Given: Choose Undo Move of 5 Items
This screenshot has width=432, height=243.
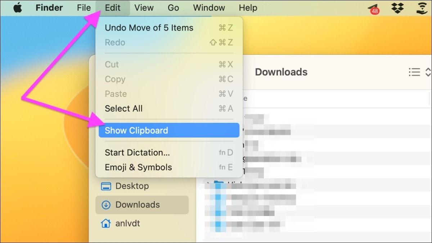Looking at the screenshot, I should 169,28.
